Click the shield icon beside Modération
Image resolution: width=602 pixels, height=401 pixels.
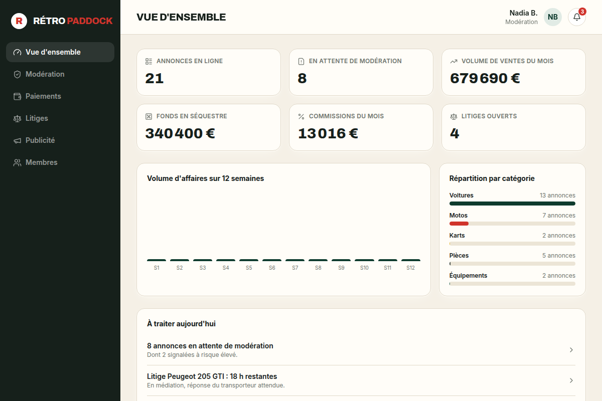click(x=17, y=74)
